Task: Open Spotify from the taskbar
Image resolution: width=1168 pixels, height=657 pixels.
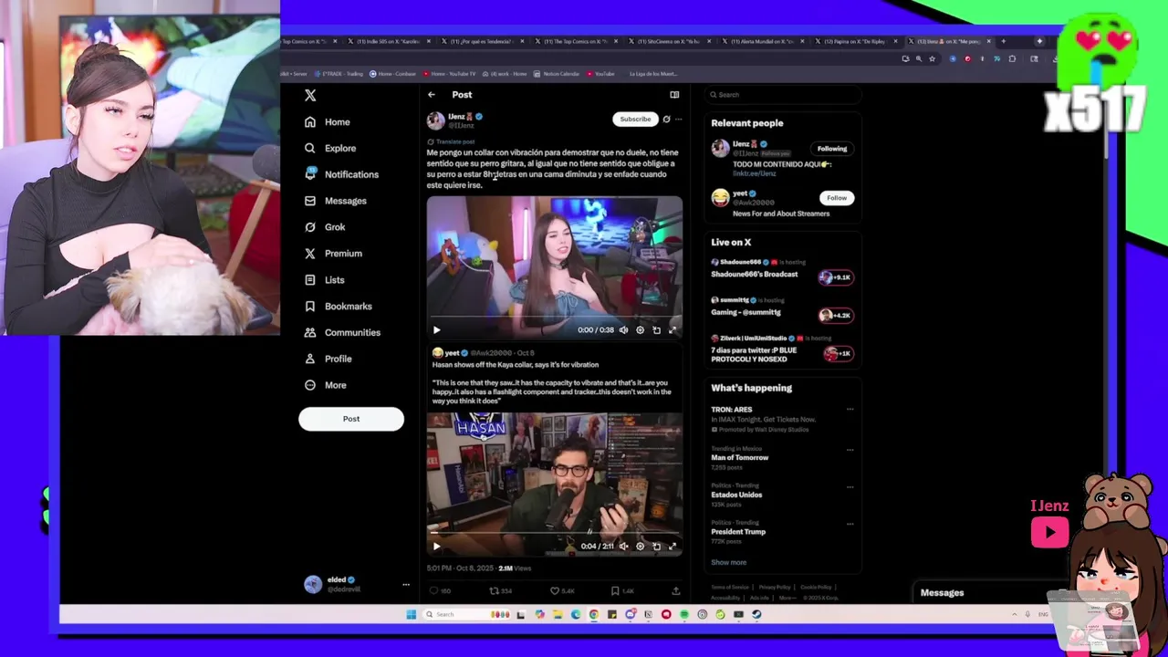Action: pos(683,614)
